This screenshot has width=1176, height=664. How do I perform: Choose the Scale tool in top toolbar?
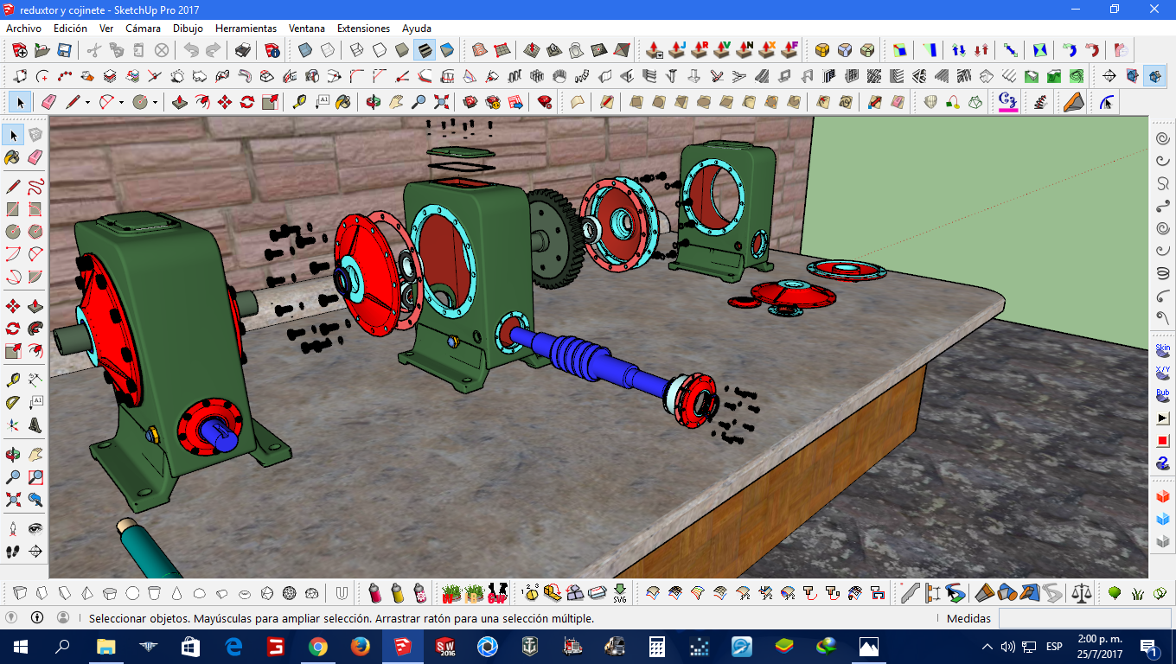[x=270, y=102]
